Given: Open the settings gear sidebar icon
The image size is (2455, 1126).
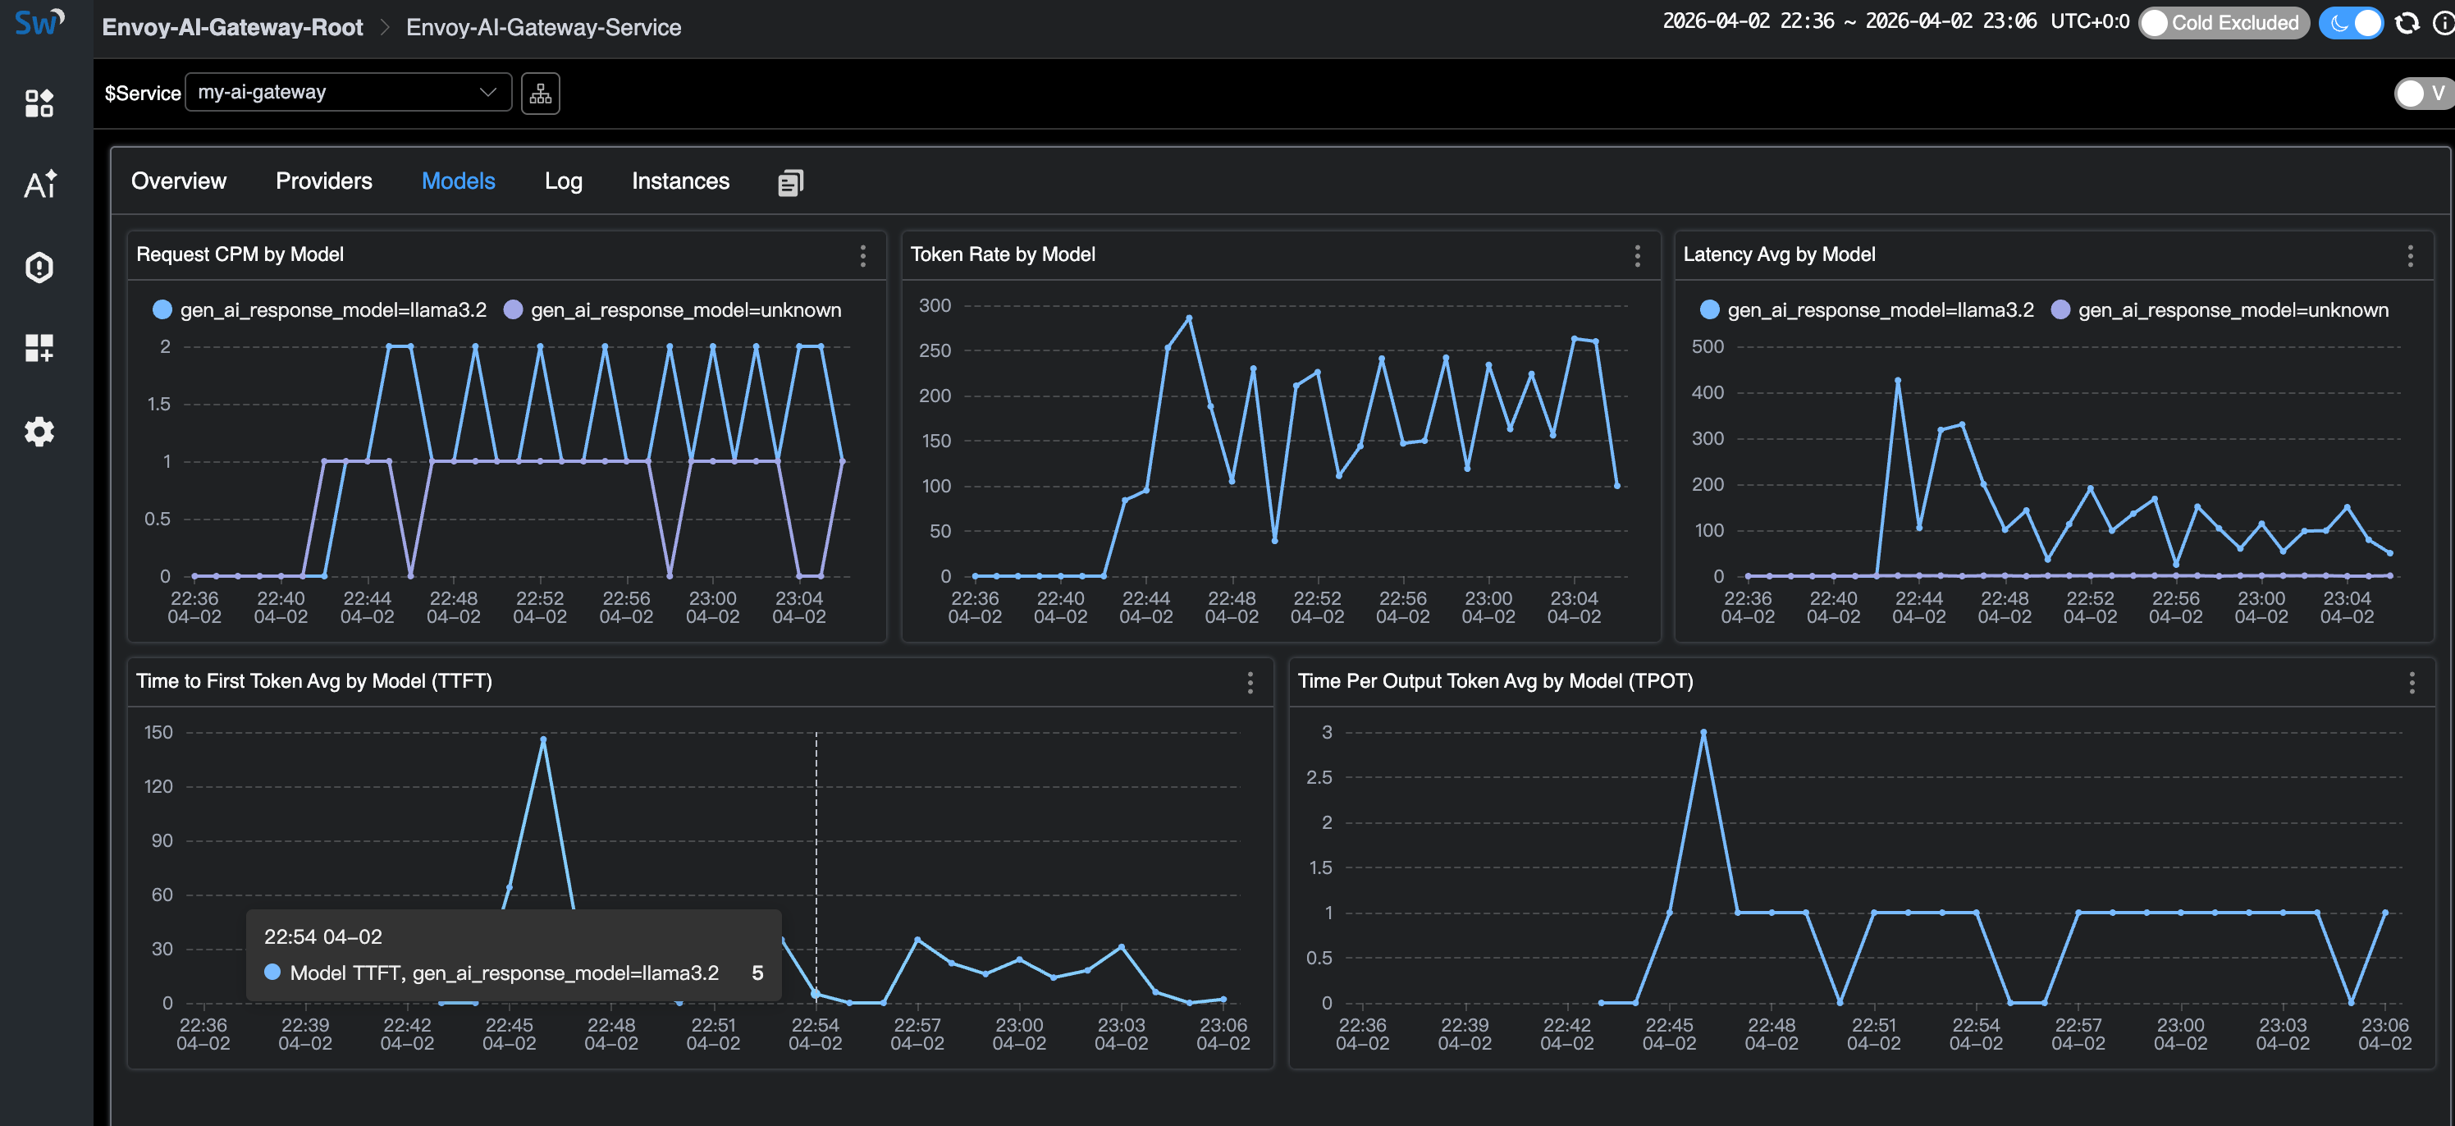Looking at the screenshot, I should click(39, 431).
